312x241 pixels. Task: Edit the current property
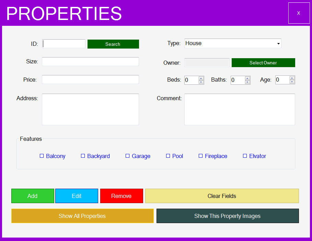click(x=77, y=196)
